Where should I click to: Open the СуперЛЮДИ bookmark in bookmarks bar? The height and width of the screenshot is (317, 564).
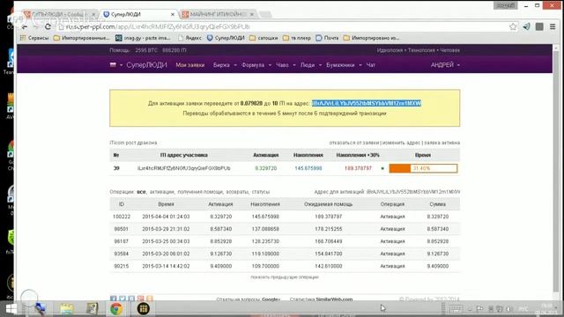click(x=226, y=38)
